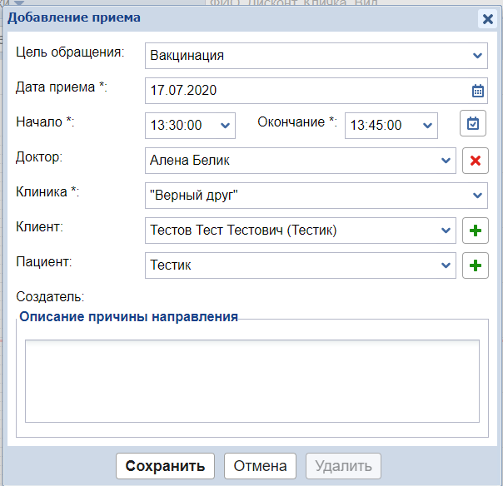Expand the Цель обращения dropdown arrow
This screenshot has width=503, height=486.
[478, 56]
